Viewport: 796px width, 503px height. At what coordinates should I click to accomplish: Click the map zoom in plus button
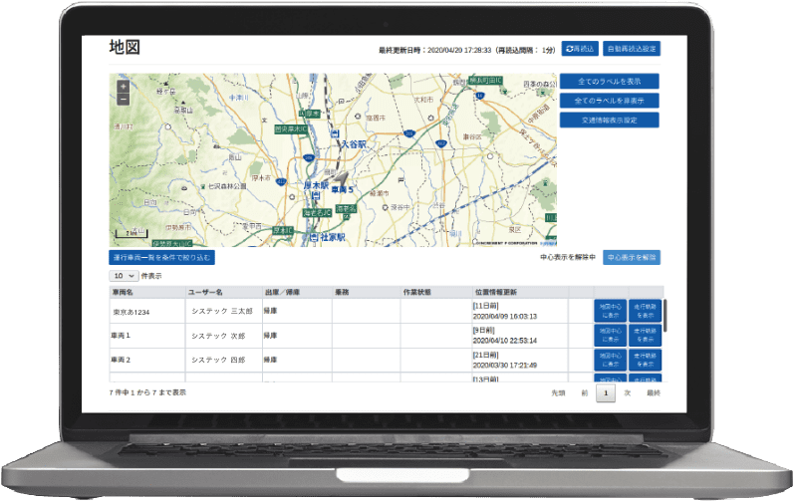[x=123, y=87]
